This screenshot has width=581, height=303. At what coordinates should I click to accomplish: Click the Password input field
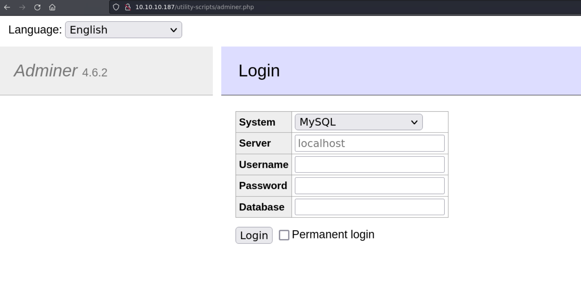coord(370,186)
